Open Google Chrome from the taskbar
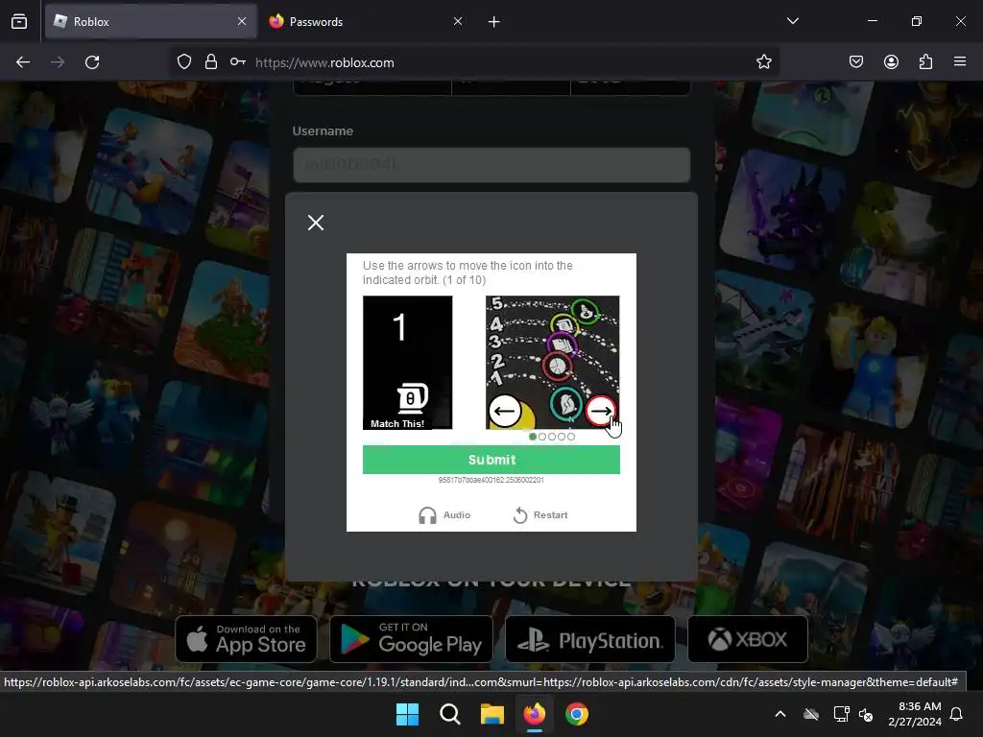 (577, 714)
